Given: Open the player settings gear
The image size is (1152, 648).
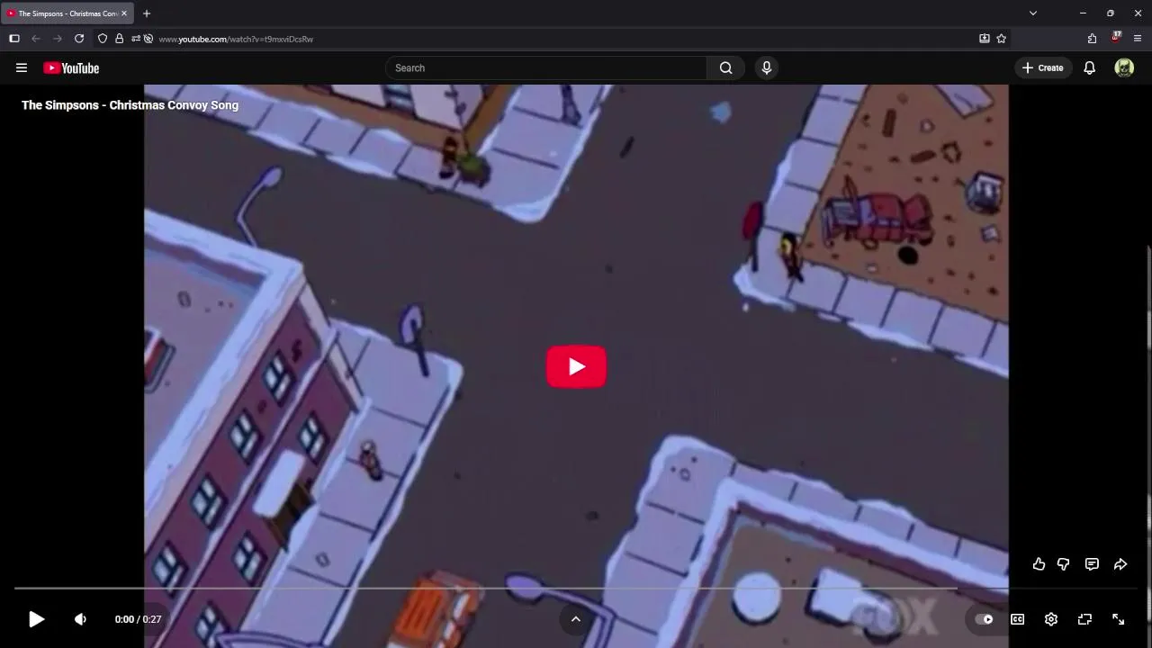Looking at the screenshot, I should tap(1050, 619).
